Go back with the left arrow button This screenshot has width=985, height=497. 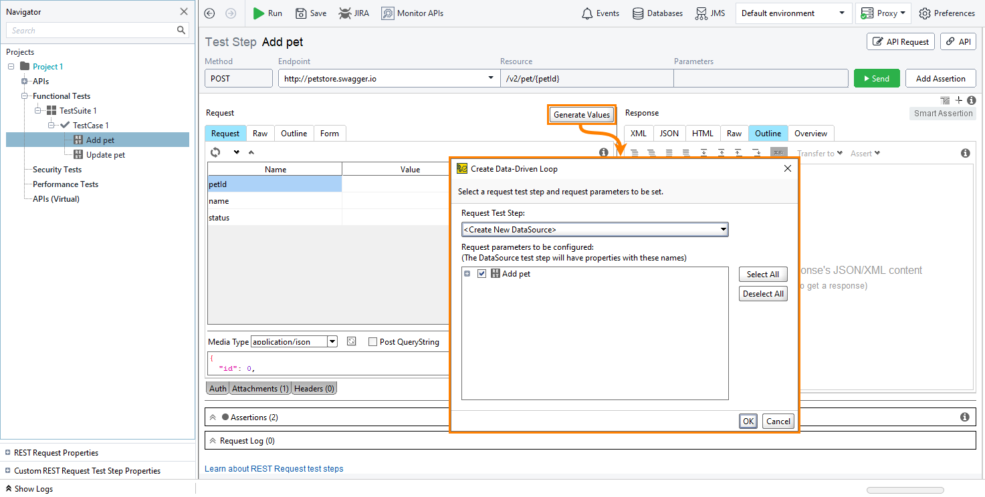(209, 13)
